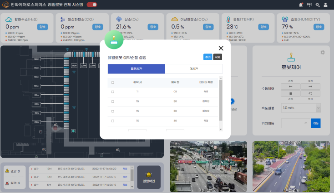334x193 pixels.
Task: Check the box for the 11:08 schedule
Action: pyautogui.click(x=113, y=91)
